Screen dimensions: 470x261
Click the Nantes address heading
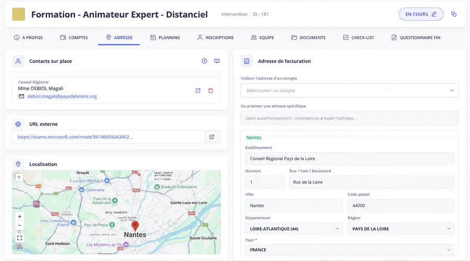pos(254,138)
